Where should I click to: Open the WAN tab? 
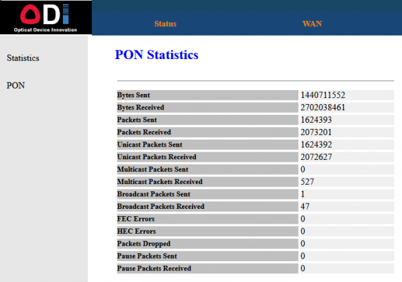[312, 24]
